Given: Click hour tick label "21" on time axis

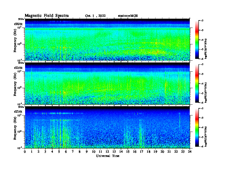Looking at the screenshot, I should coord(169,152).
